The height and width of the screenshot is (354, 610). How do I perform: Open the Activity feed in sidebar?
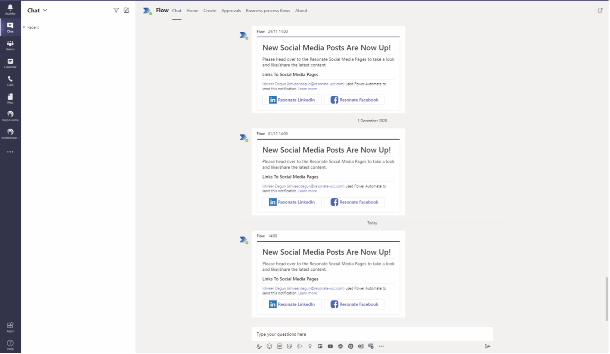click(x=10, y=10)
